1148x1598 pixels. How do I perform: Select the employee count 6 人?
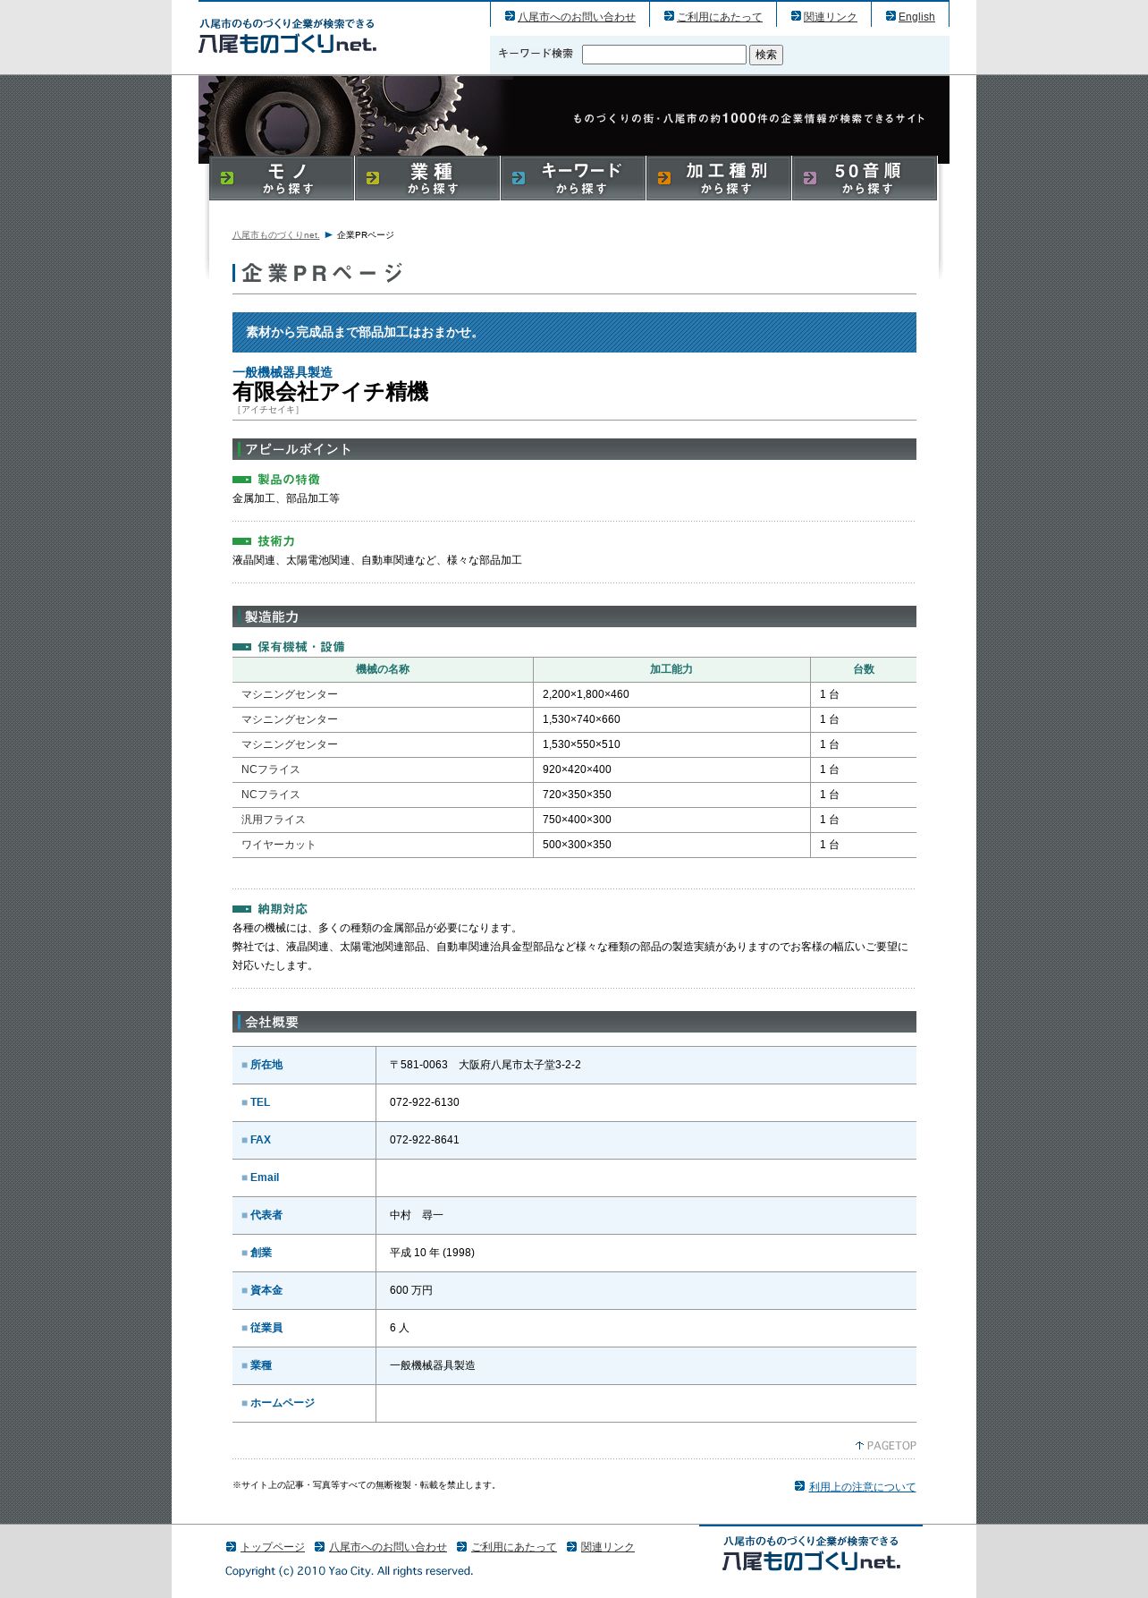click(400, 1328)
